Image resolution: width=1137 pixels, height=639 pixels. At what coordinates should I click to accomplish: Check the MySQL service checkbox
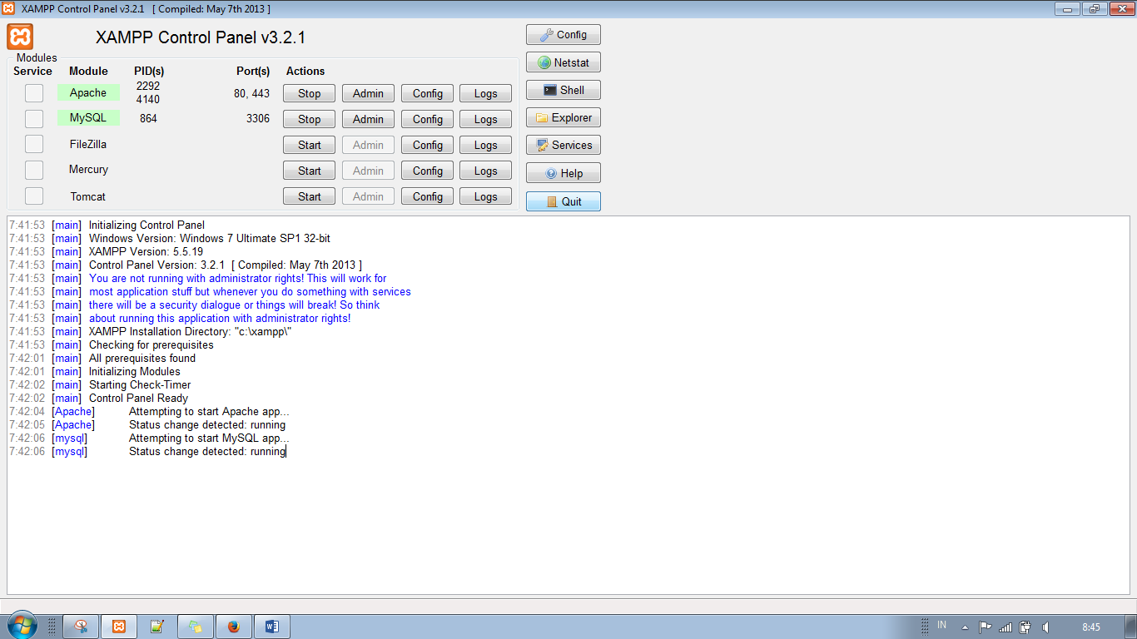[33, 118]
